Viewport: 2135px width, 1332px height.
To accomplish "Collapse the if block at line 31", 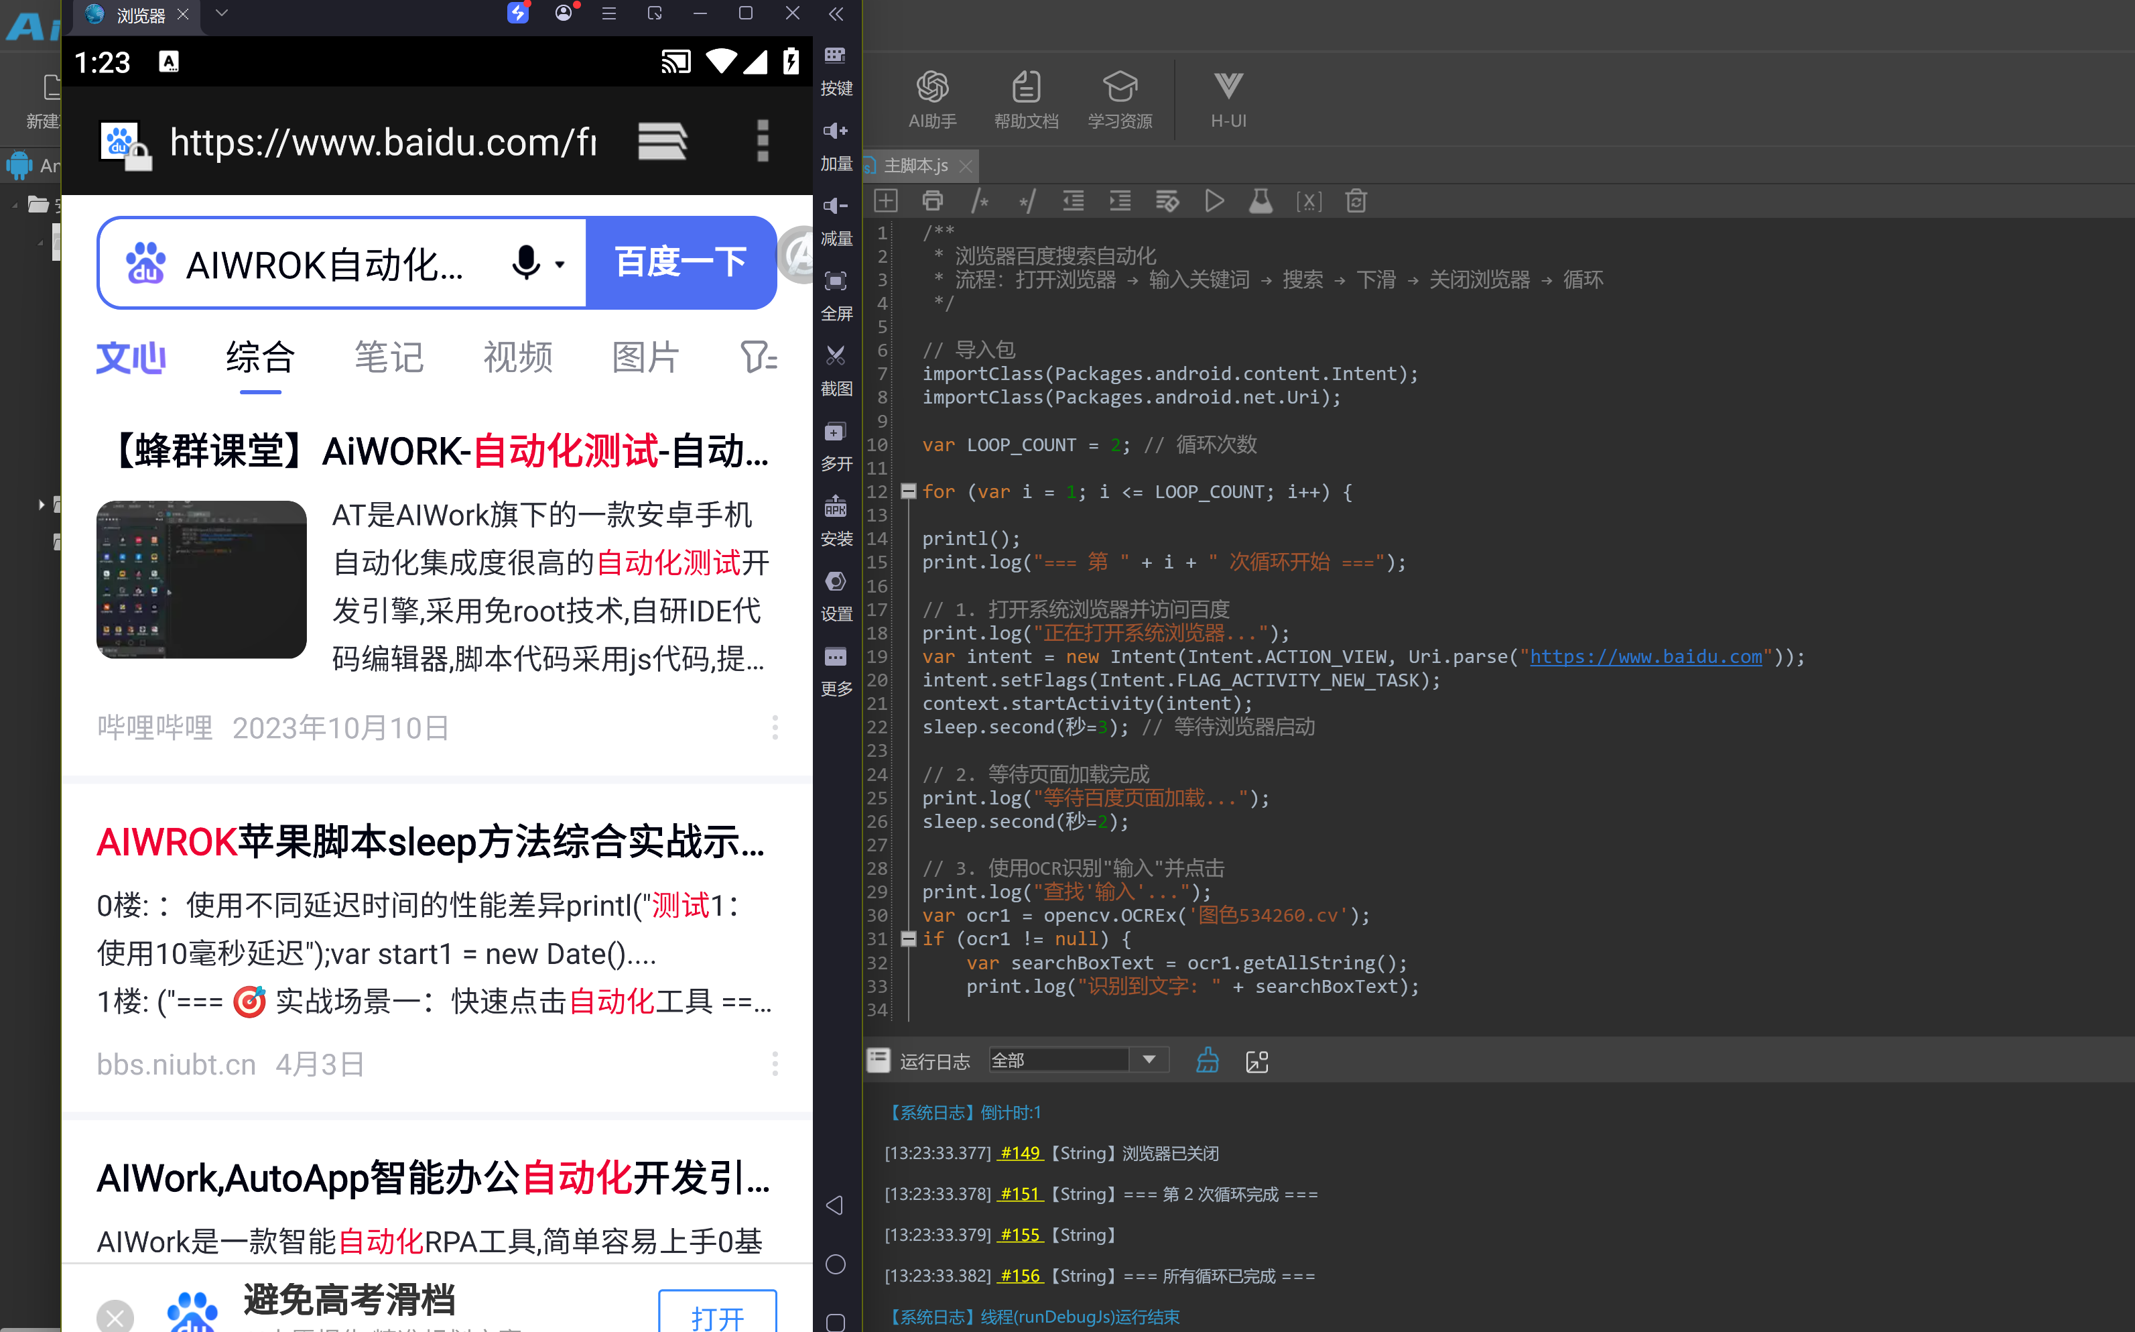I will coord(909,939).
